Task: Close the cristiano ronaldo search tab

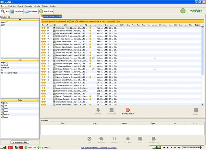Action: [42, 16]
